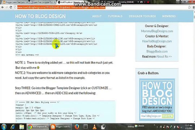This screenshot has height=130, width=195.
Task: Switch to Chrome Add Dropdown M... taskbar window
Action: coord(38,127)
